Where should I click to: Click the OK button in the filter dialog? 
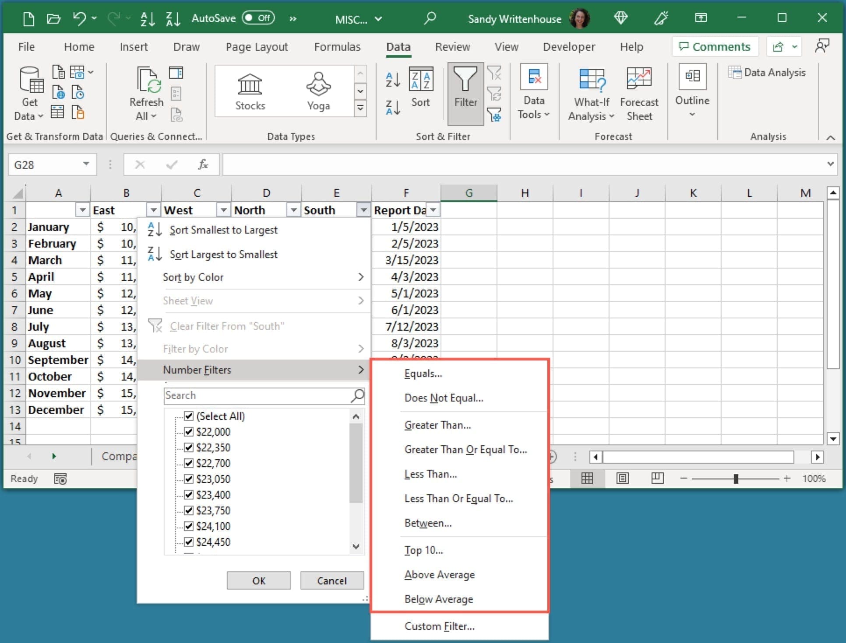coord(258,580)
